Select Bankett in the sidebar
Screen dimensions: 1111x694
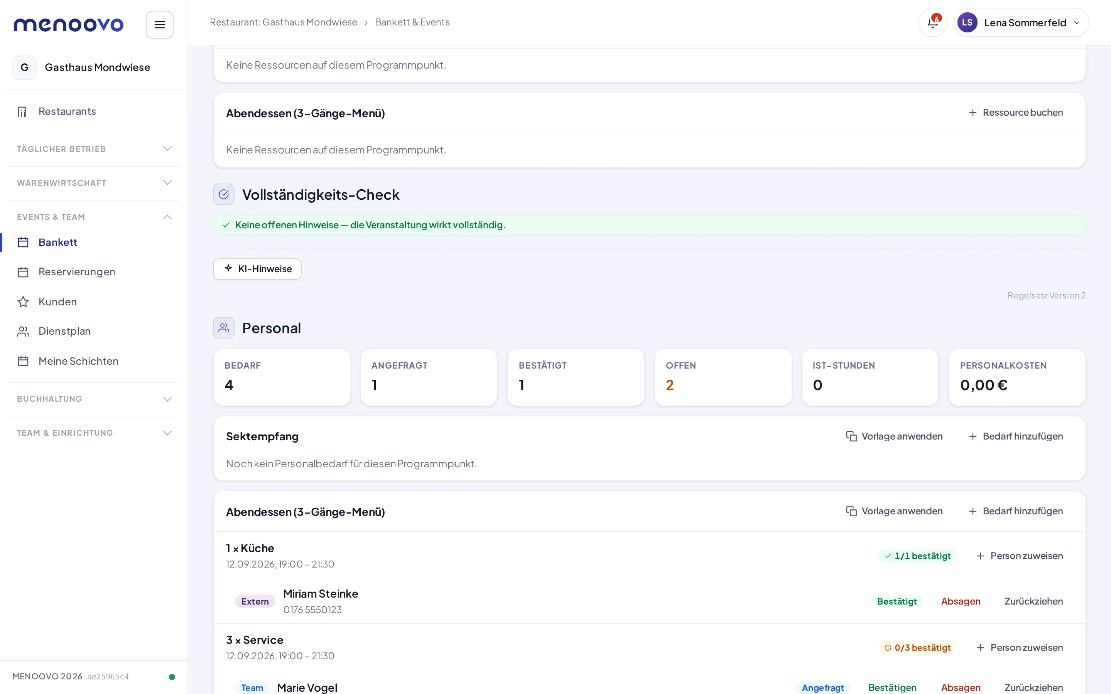pyautogui.click(x=94, y=243)
